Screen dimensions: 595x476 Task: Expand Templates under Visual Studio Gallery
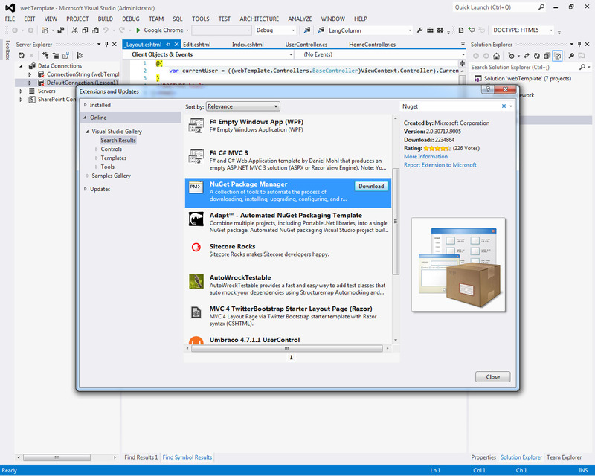click(x=96, y=158)
